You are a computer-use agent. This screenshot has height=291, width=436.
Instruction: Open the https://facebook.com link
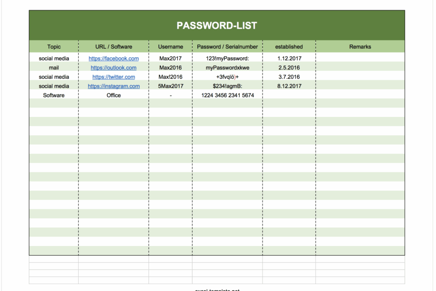point(113,58)
